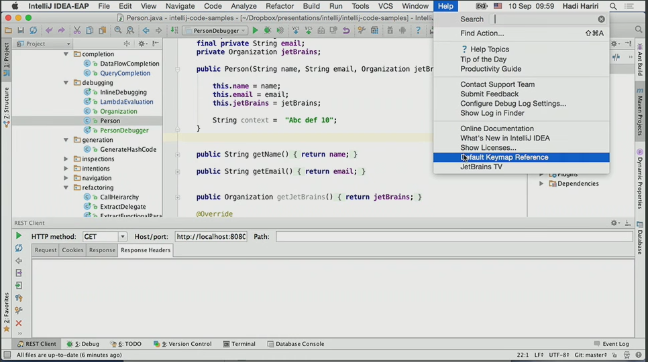
Task: Switch to the Response tab
Action: click(102, 250)
